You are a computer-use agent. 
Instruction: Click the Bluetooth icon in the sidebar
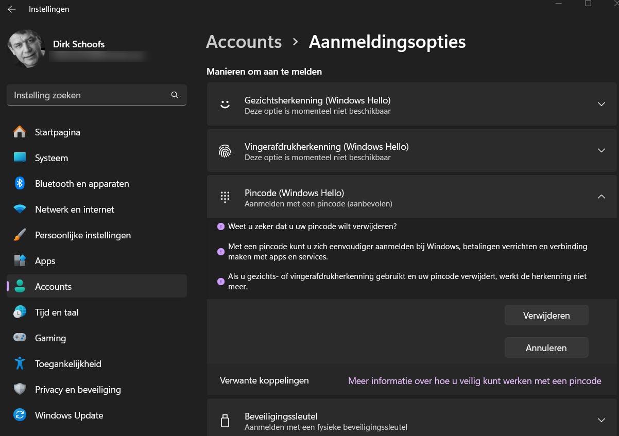click(20, 183)
